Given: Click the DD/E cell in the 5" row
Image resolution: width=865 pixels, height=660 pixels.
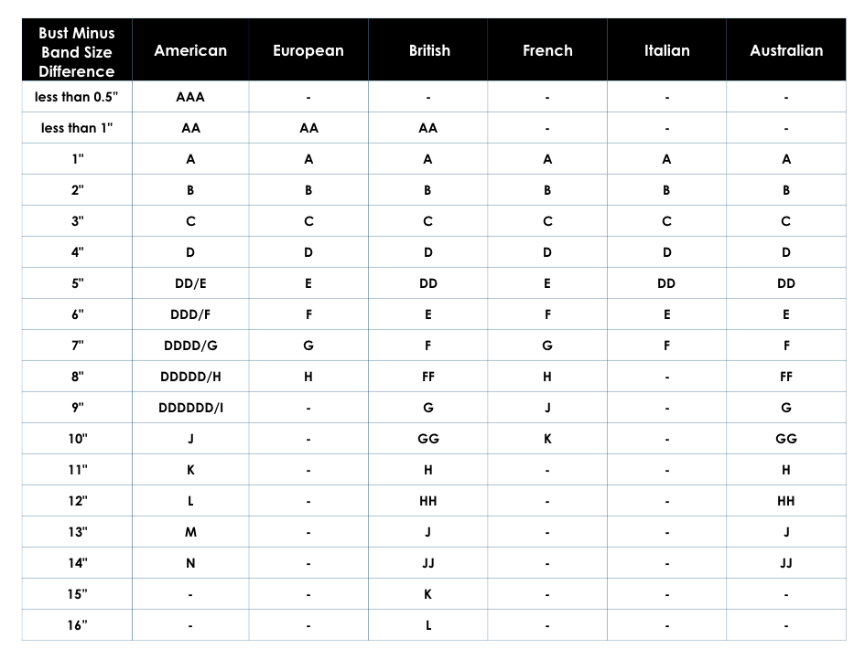Looking at the screenshot, I should coord(190,283).
